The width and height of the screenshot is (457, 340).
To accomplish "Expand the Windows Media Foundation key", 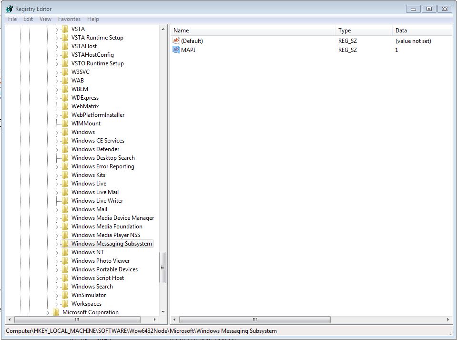I will click(x=57, y=227).
